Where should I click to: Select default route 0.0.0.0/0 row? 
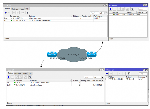click(x=55, y=83)
